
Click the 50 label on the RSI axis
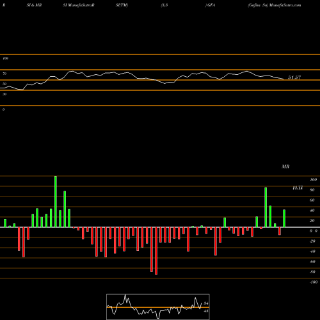point(4,84)
